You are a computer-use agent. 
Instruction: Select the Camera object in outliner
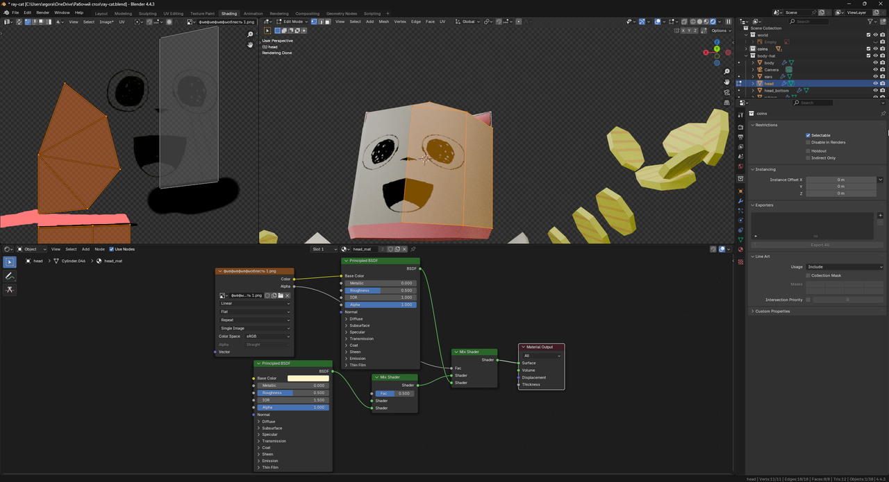(x=772, y=69)
